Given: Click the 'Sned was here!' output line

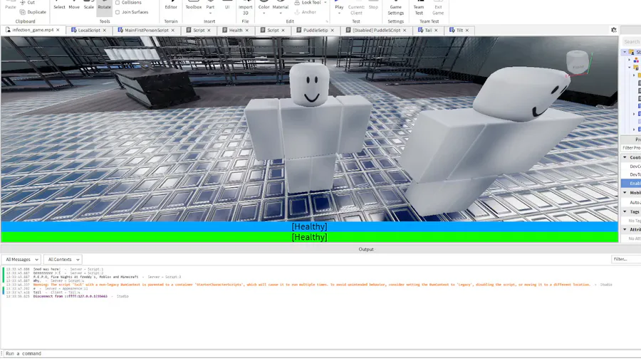Looking at the screenshot, I should click(x=46, y=270).
